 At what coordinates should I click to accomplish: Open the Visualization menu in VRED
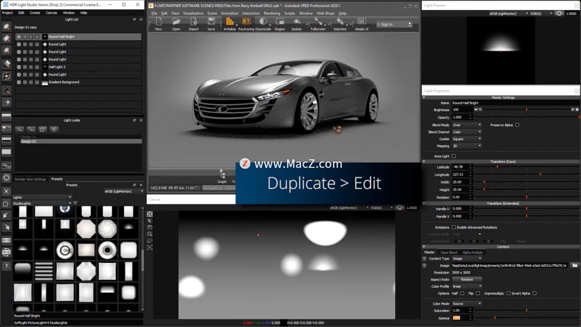pyautogui.click(x=193, y=13)
